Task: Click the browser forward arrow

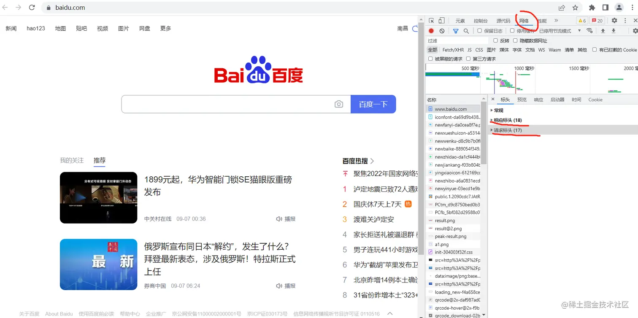Action: click(x=18, y=8)
